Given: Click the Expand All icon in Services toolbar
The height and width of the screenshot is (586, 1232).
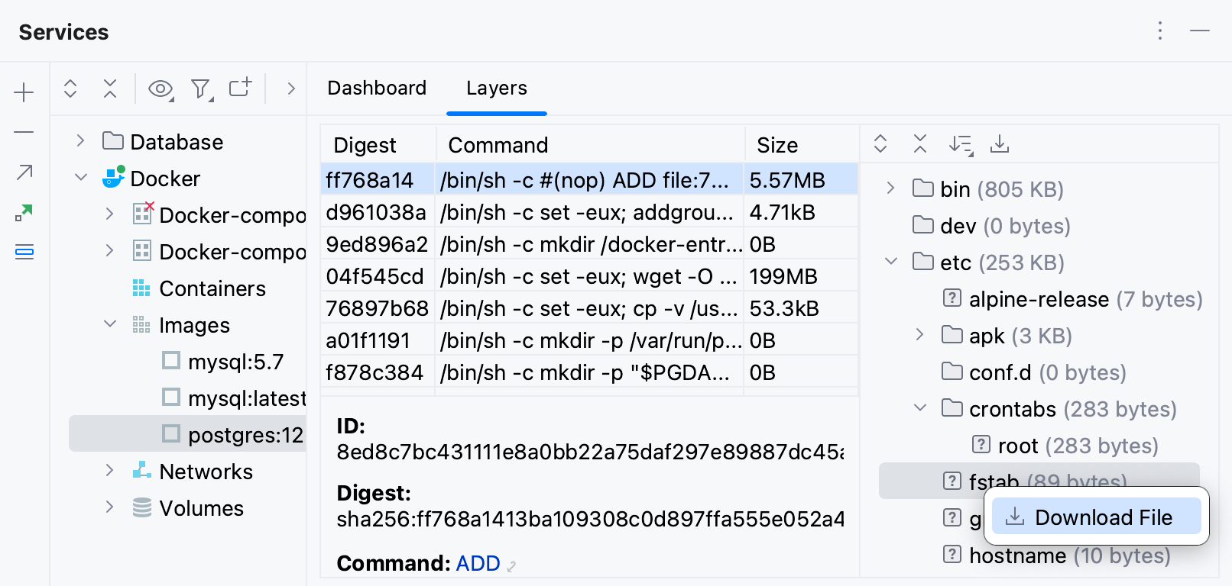Looking at the screenshot, I should point(70,89).
